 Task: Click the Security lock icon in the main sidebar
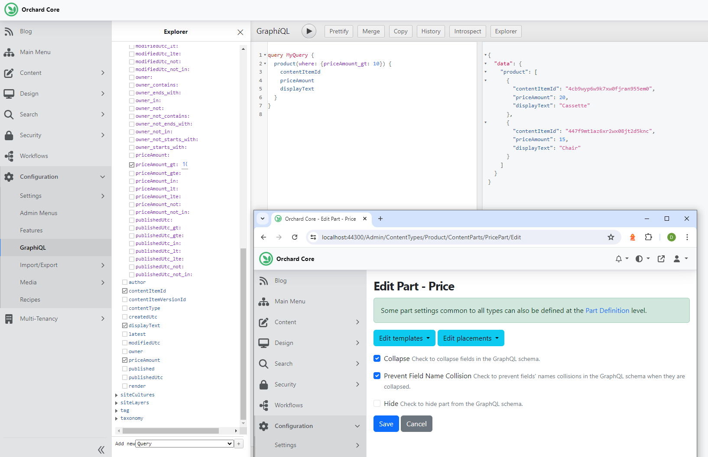click(9, 135)
